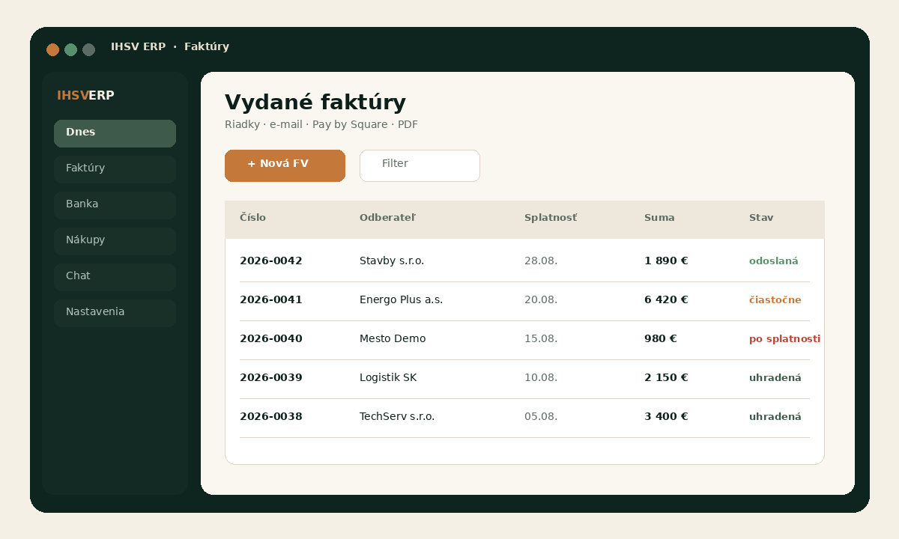
Task: Click the čiastočne status
Action: pos(775,300)
